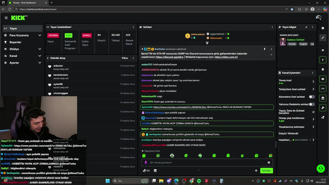This screenshot has width=329, height=185.
Task: Open the user profile avatar menu
Action: pos(319,18)
